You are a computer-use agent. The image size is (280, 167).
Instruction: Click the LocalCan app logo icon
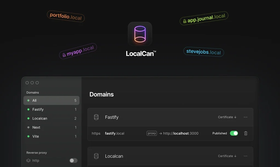point(140,34)
